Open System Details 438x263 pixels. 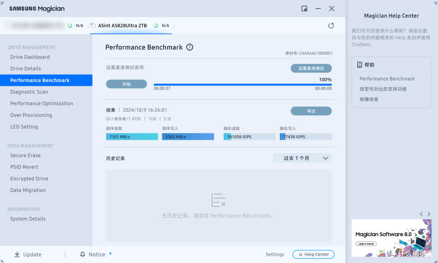(x=28, y=219)
